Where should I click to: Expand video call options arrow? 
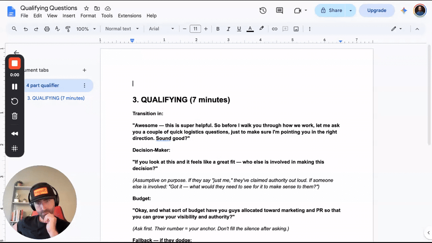click(305, 11)
